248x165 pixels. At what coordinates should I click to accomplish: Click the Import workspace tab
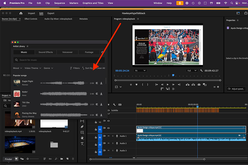pos(31,13)
